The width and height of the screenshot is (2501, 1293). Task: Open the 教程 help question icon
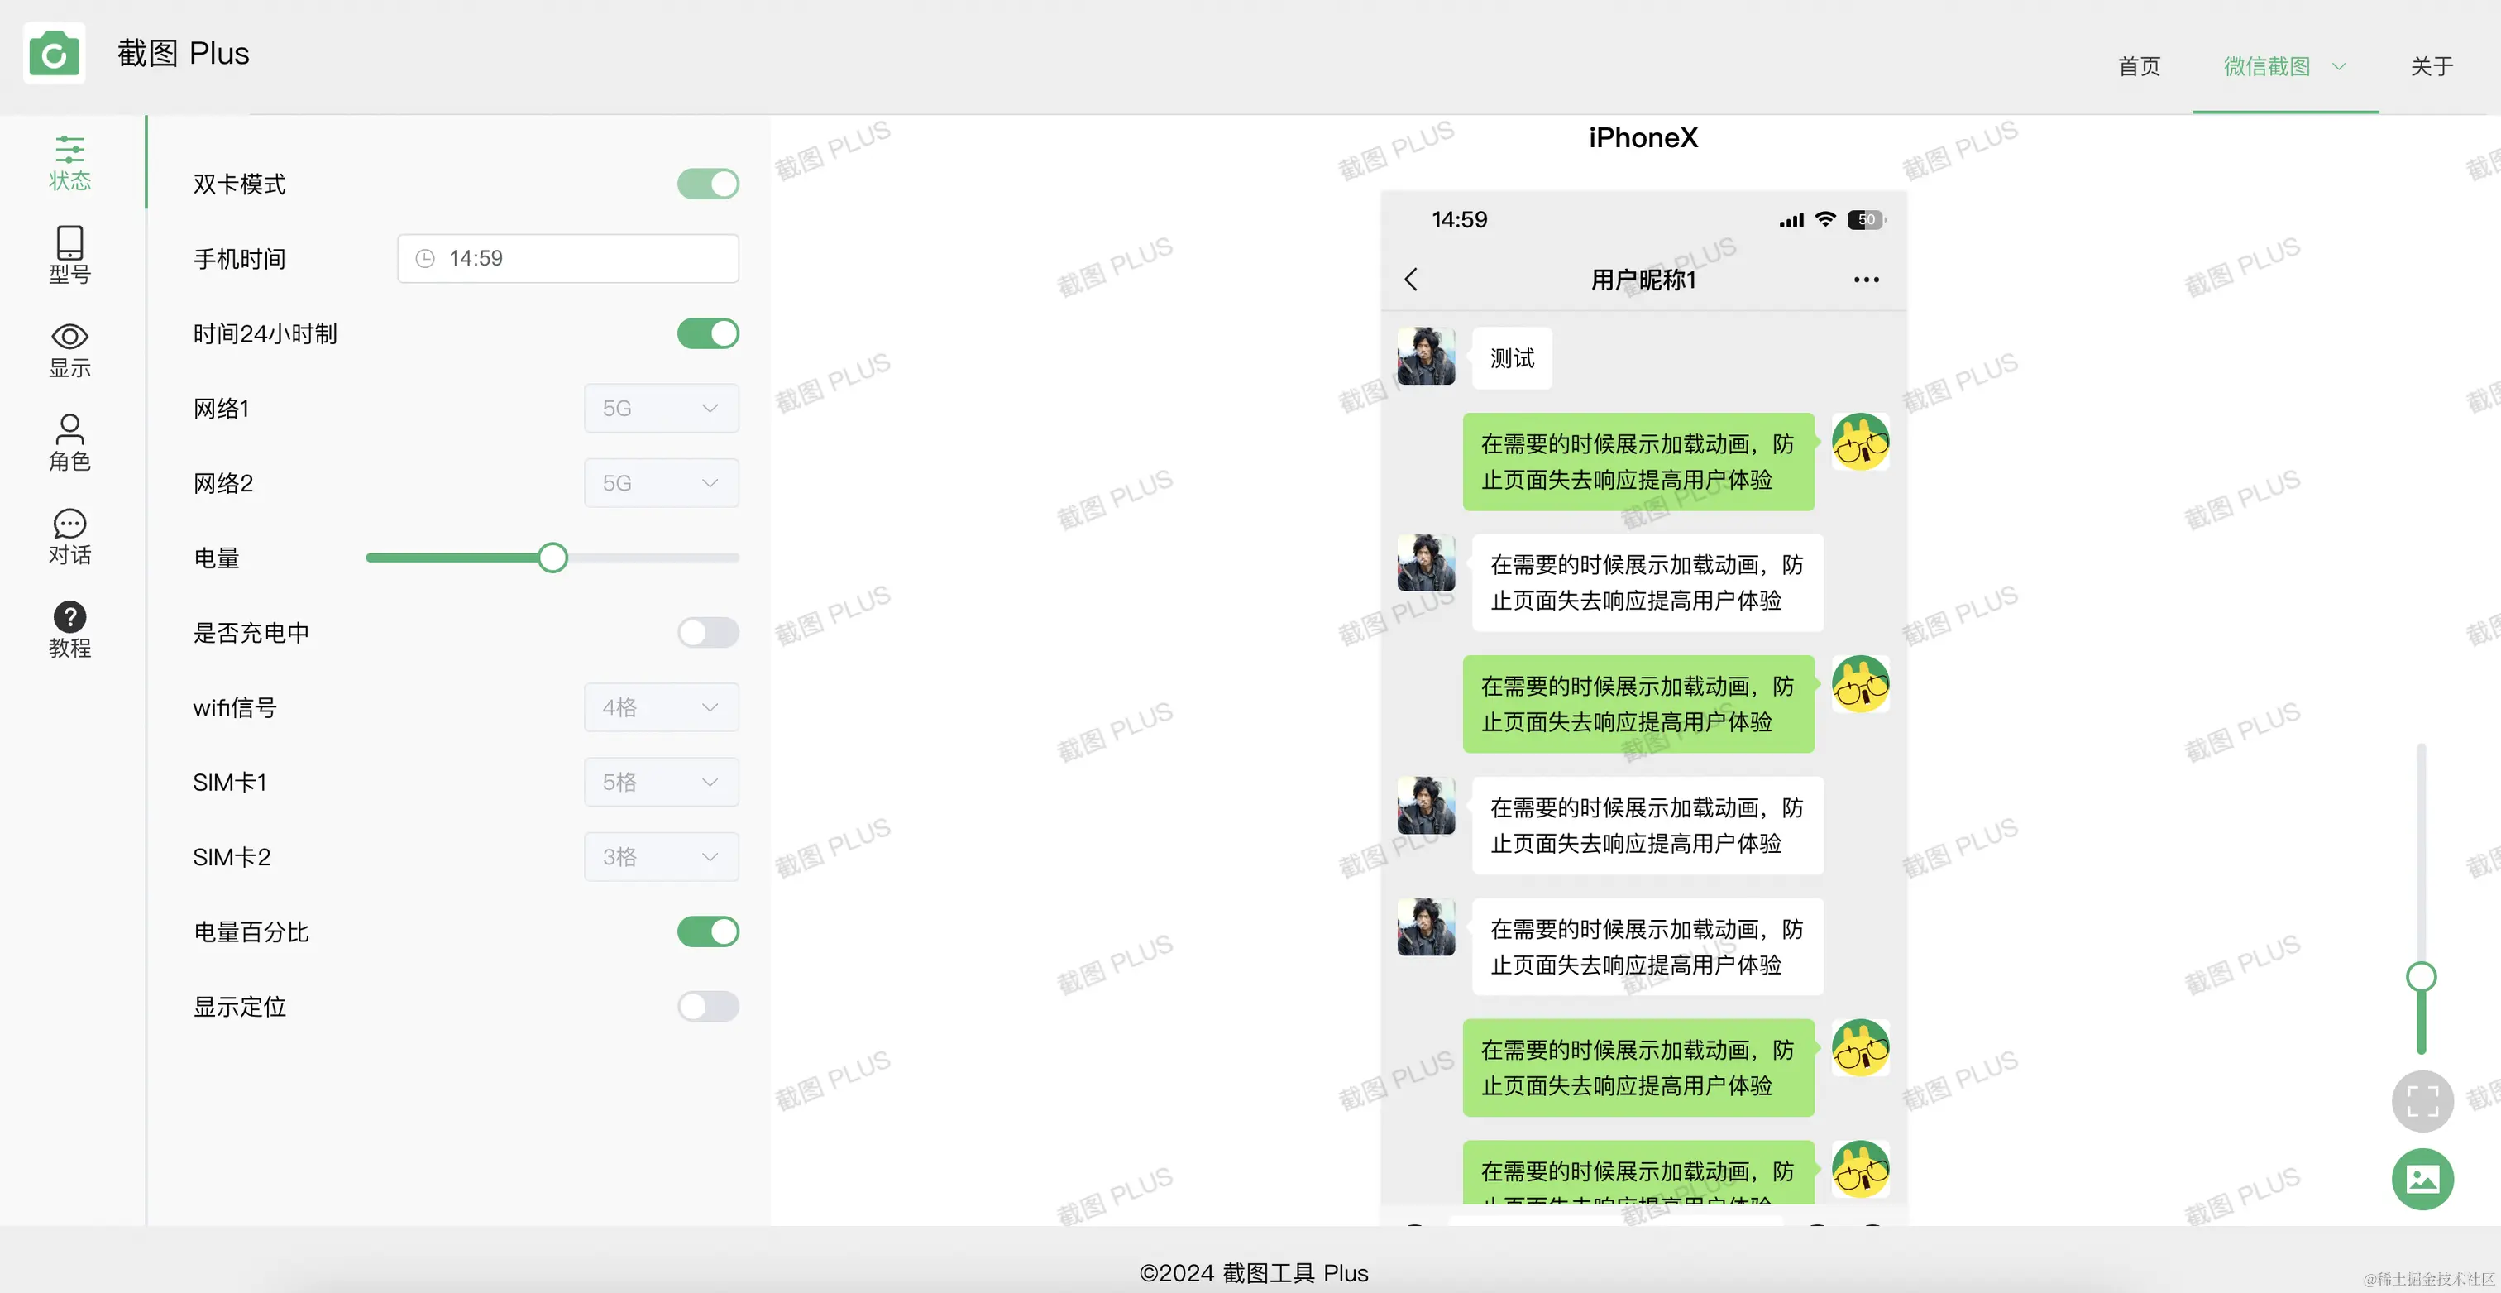click(x=70, y=630)
